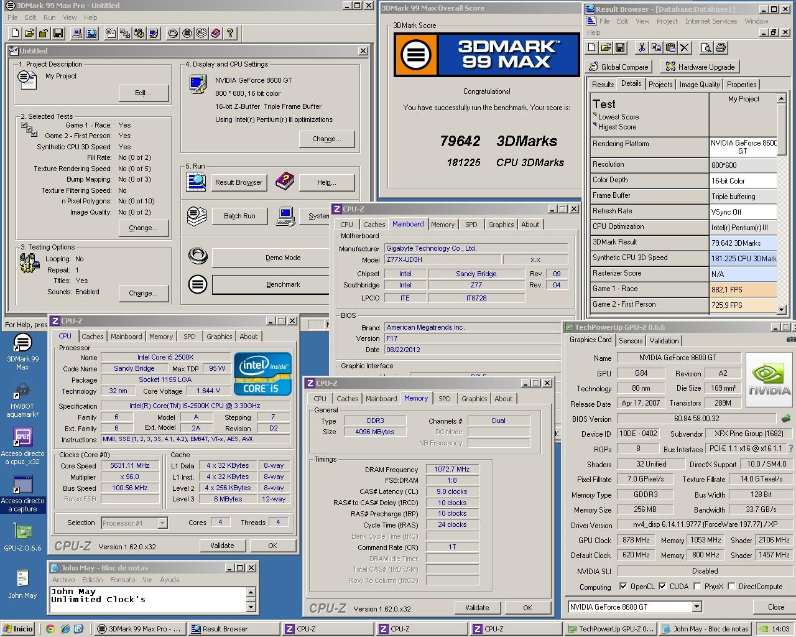The image size is (796, 637).
Task: Click Paste clipboard icon in Result Browser
Action: (x=670, y=47)
